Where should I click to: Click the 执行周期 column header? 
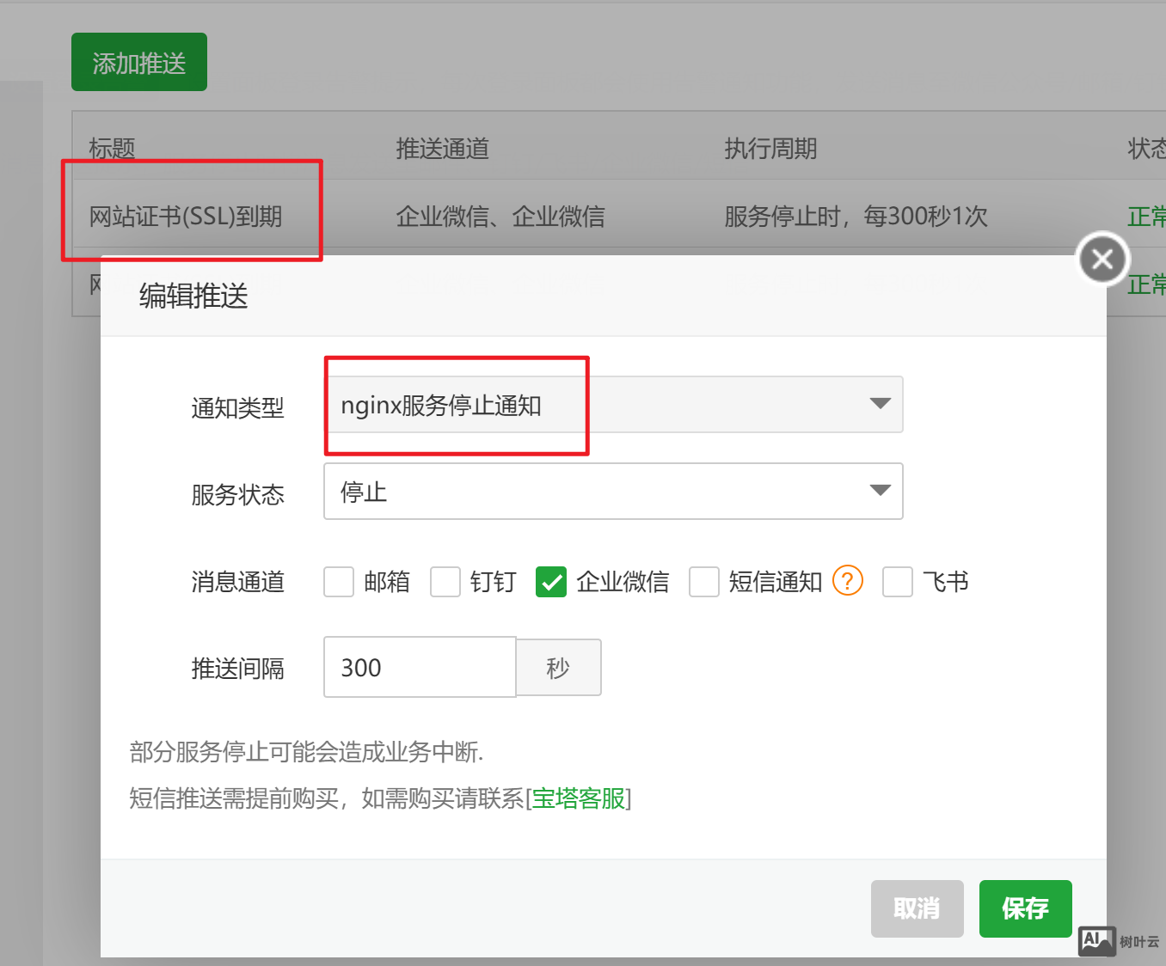770,149
